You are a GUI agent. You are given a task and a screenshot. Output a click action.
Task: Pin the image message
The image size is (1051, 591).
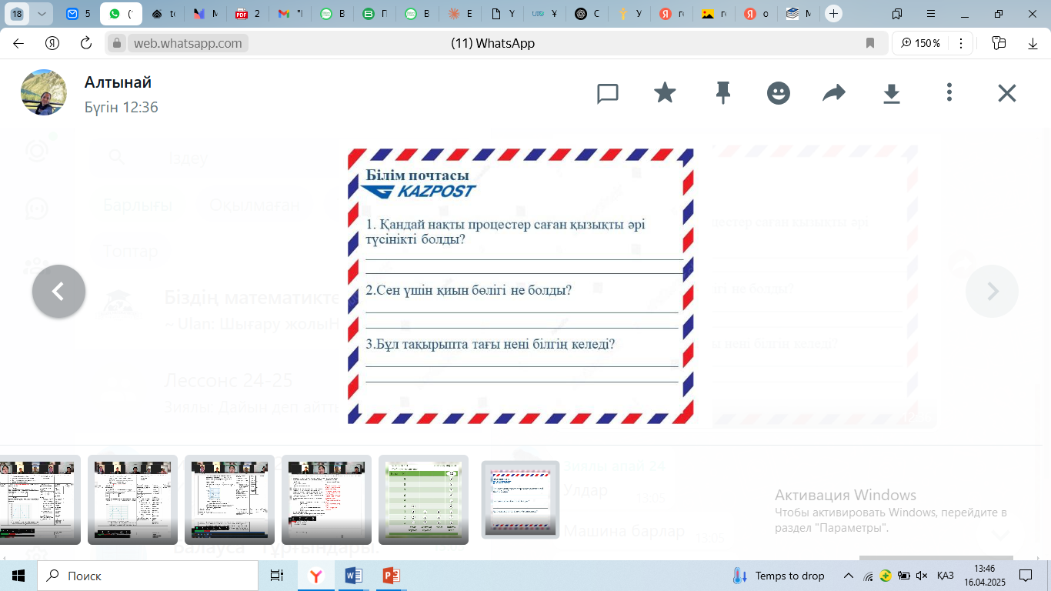pyautogui.click(x=722, y=94)
